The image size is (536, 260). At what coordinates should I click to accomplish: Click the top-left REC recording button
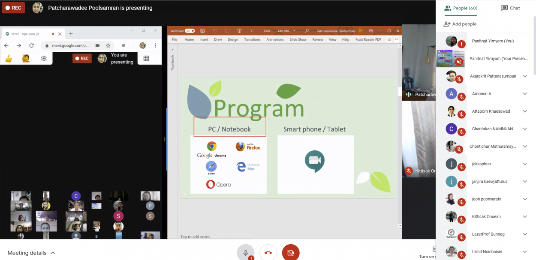point(13,8)
